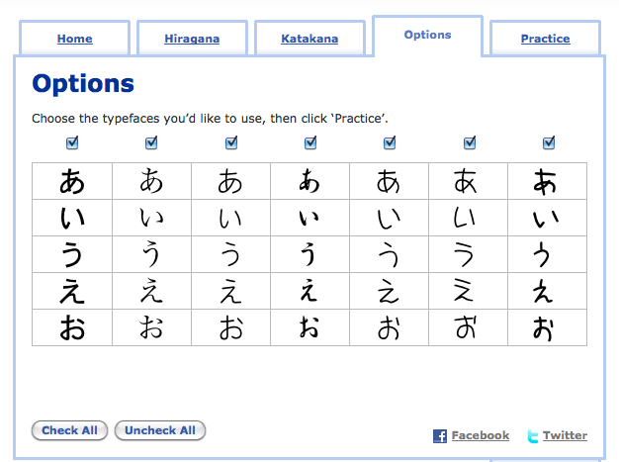
Task: Uncheck the first typeface checkbox
Action: pyautogui.click(x=72, y=143)
